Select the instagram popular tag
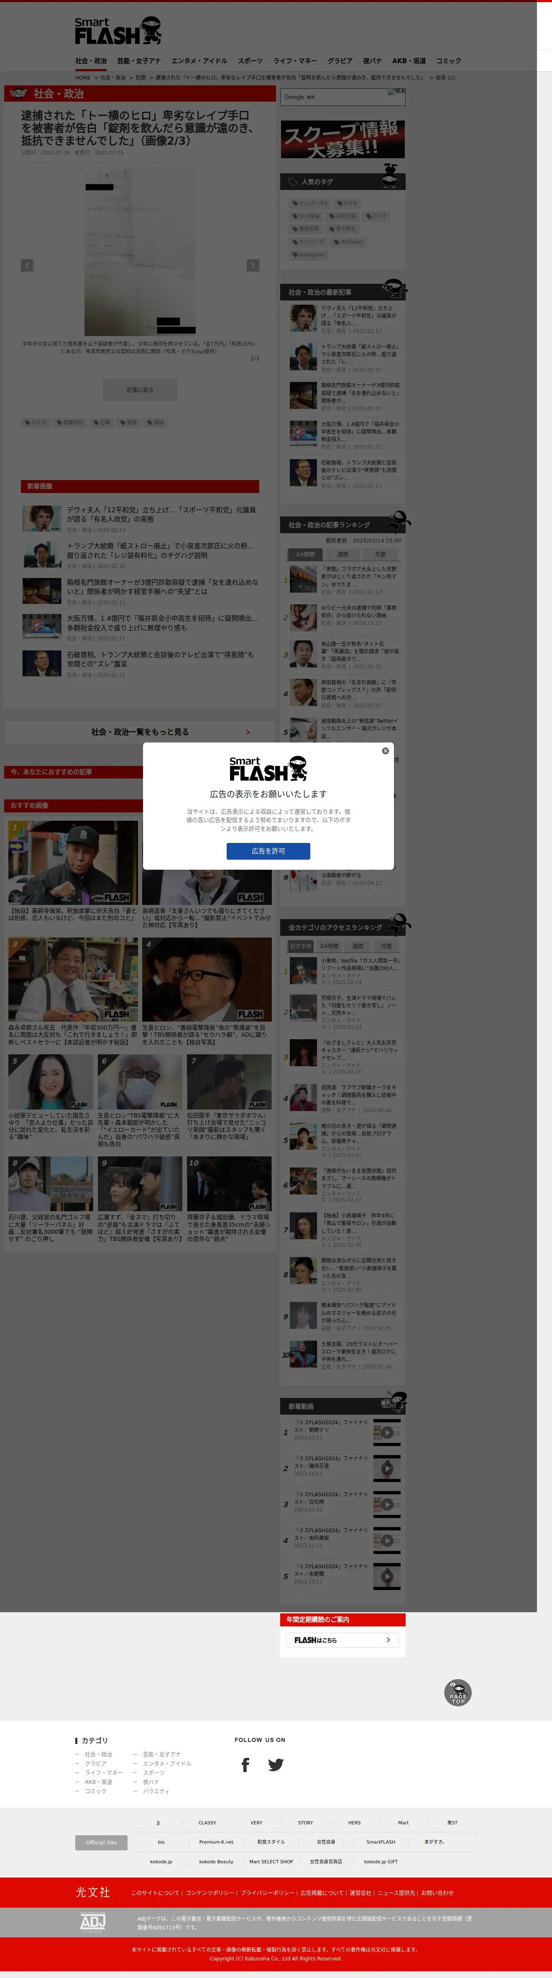Image resolution: width=552 pixels, height=1978 pixels. pyautogui.click(x=309, y=255)
